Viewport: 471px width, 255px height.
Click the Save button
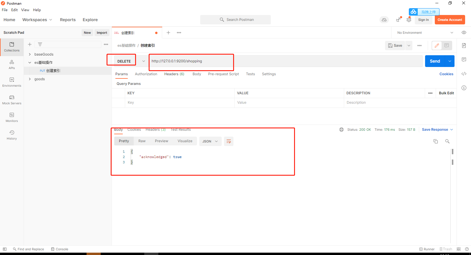tap(395, 46)
